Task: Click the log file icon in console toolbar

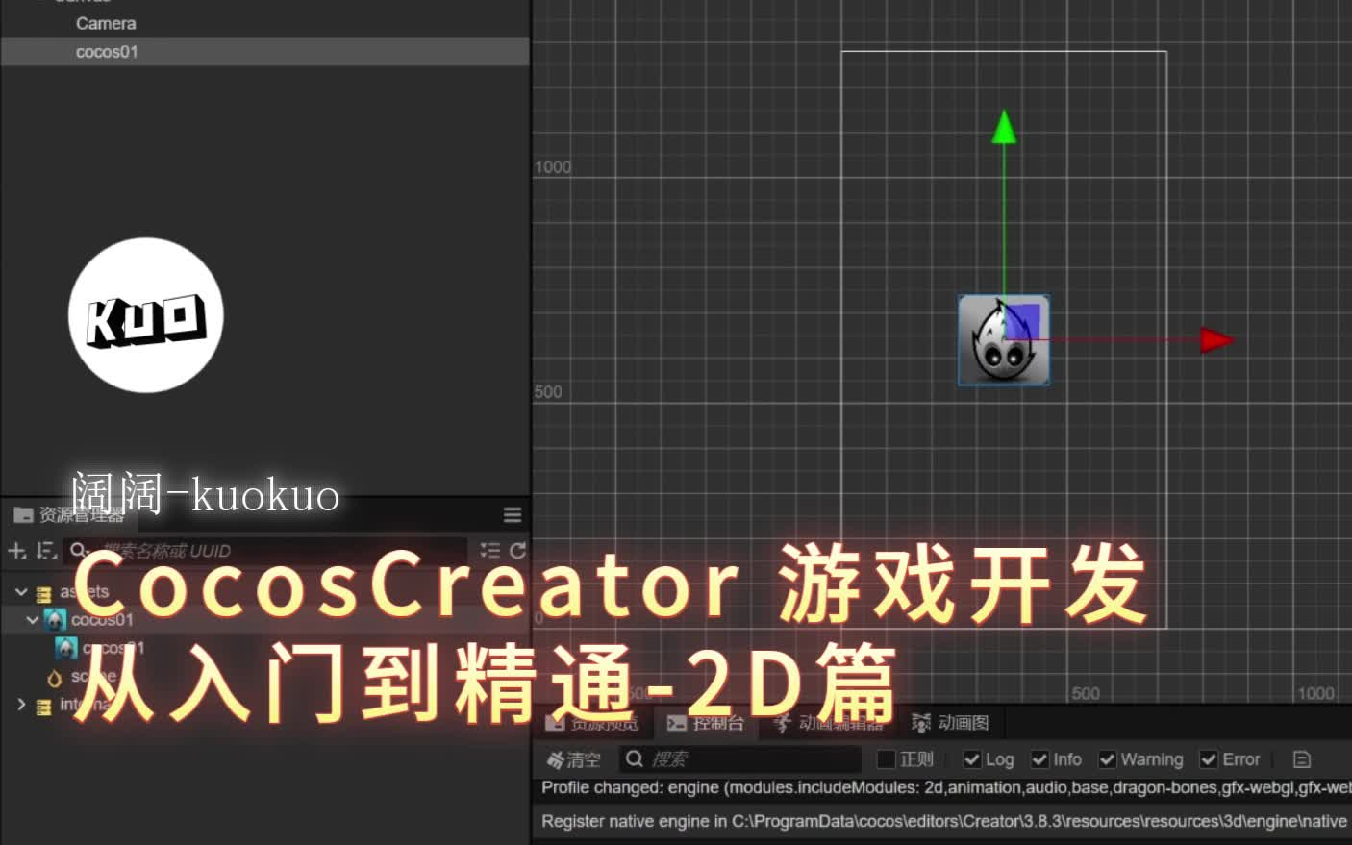Action: coord(1301,759)
